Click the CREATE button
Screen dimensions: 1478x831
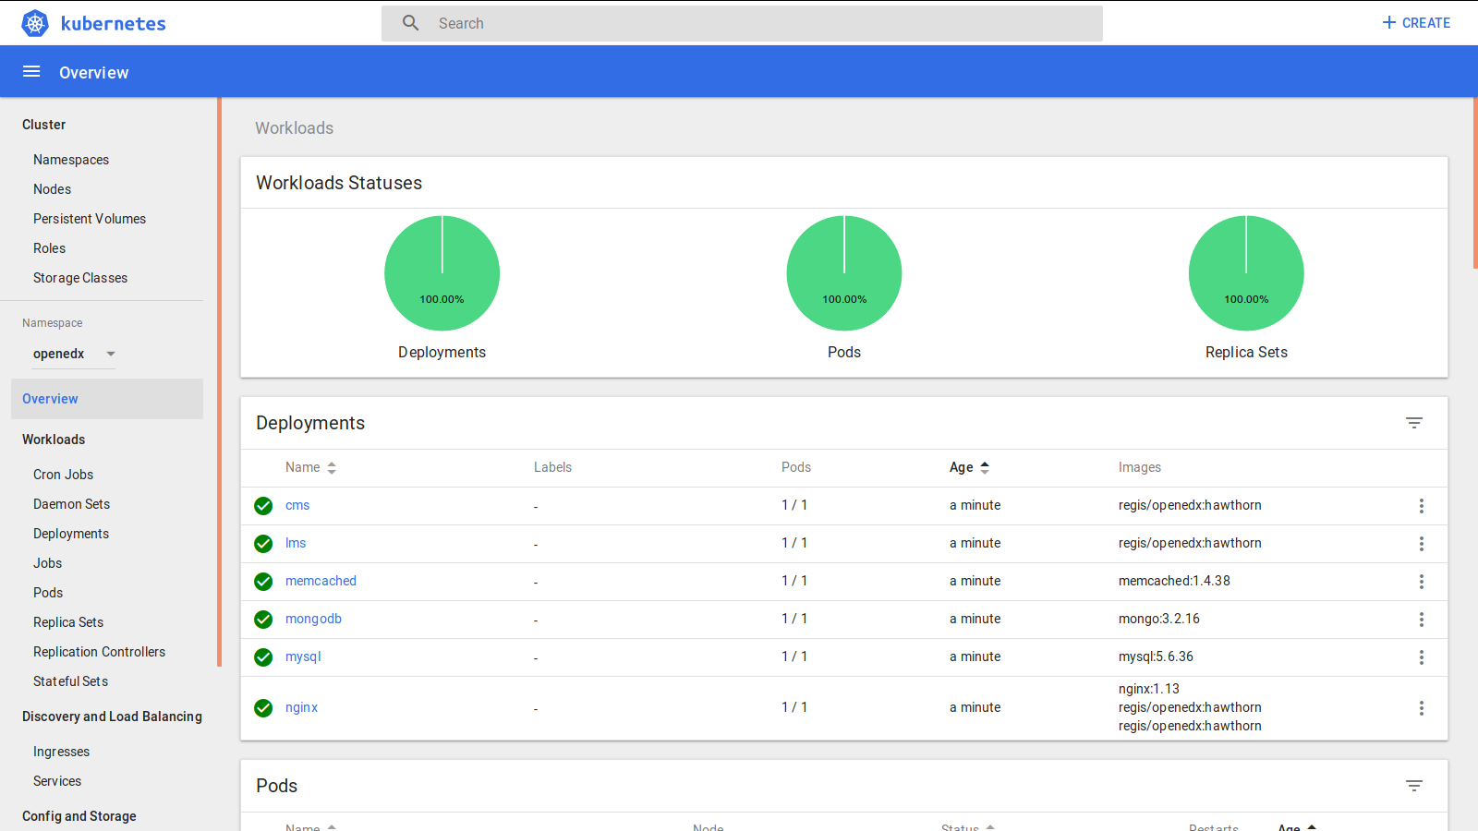(1415, 22)
